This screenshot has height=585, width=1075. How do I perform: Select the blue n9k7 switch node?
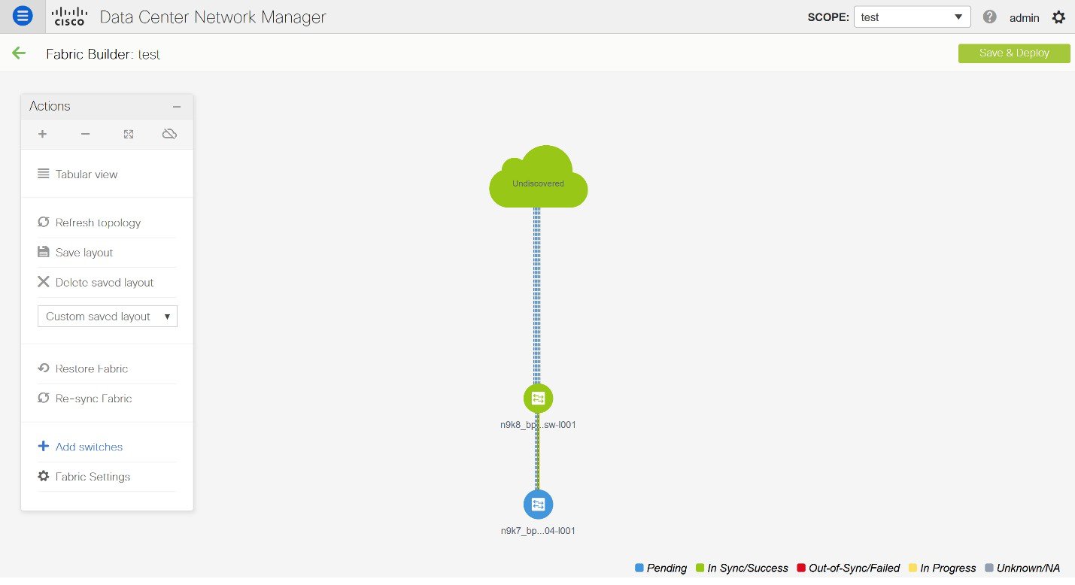pyautogui.click(x=538, y=505)
